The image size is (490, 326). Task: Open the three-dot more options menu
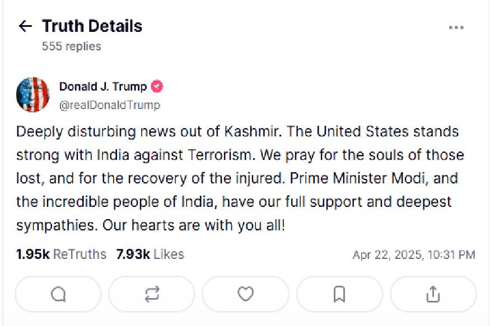pyautogui.click(x=456, y=27)
